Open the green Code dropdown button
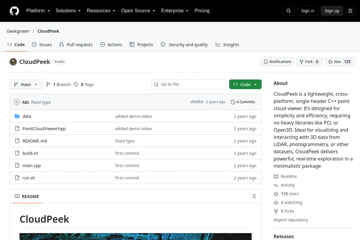360x240 pixels. coord(245,85)
